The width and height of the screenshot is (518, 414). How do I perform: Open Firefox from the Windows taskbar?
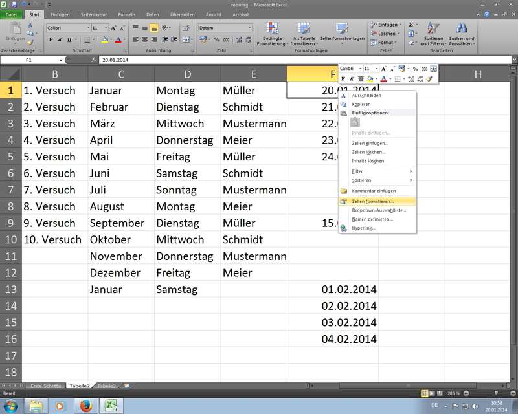(x=85, y=406)
